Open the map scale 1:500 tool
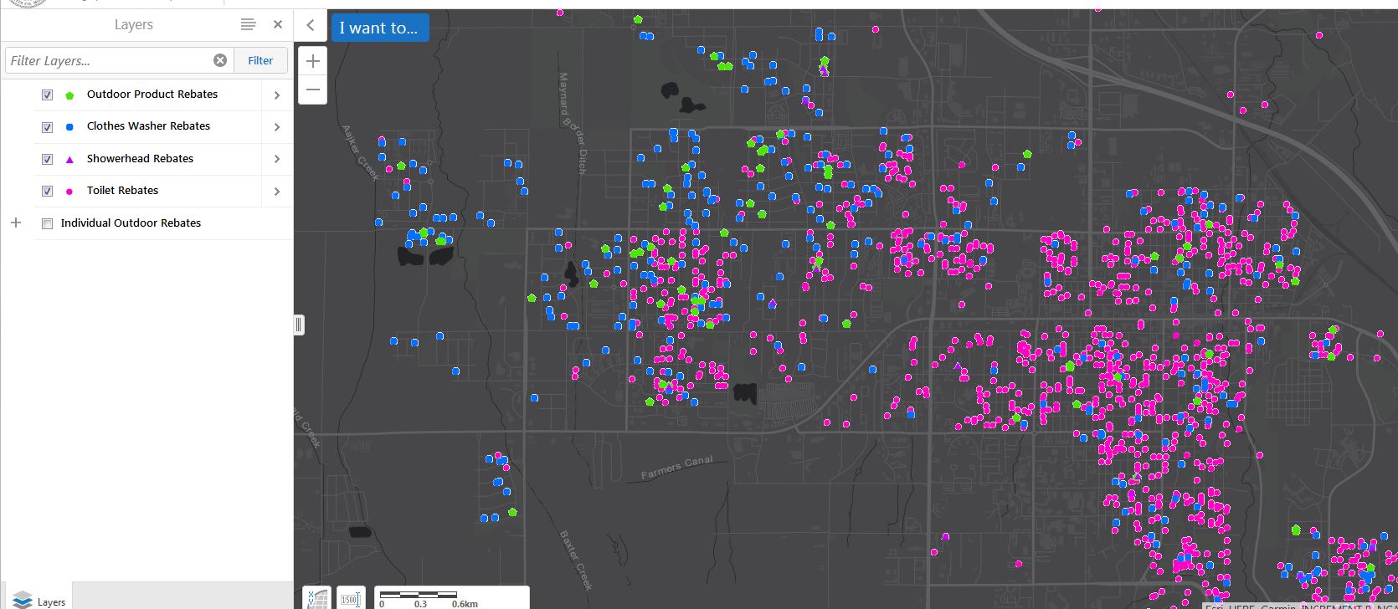 tap(351, 598)
